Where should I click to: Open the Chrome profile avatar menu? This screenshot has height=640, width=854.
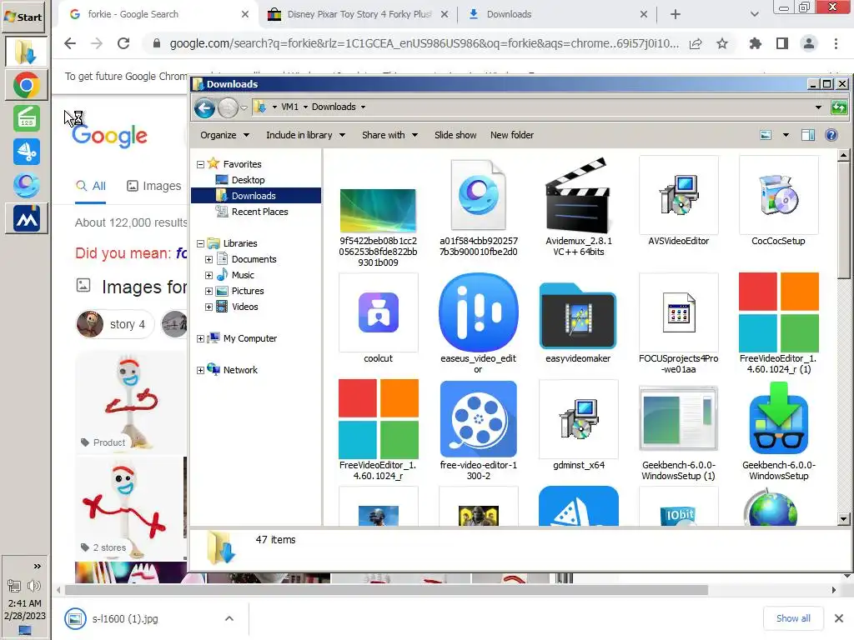(x=809, y=43)
